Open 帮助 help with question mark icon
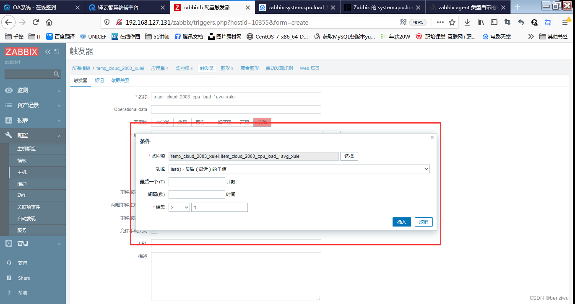 click(x=22, y=293)
